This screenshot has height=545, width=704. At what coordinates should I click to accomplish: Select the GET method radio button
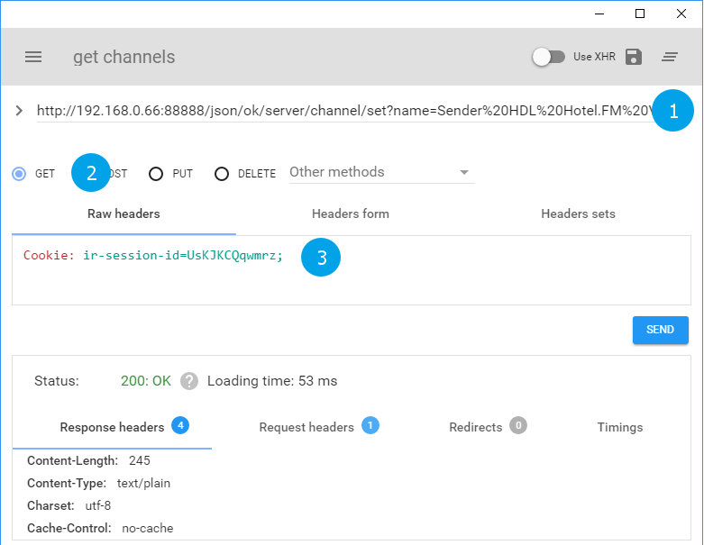click(19, 174)
